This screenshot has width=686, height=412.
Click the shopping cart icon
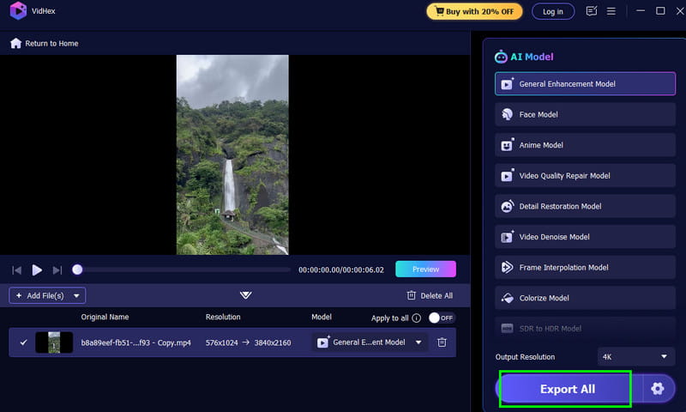(439, 11)
